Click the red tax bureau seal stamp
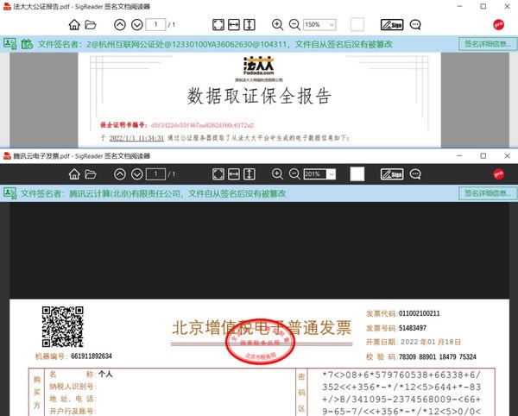 [x=260, y=342]
